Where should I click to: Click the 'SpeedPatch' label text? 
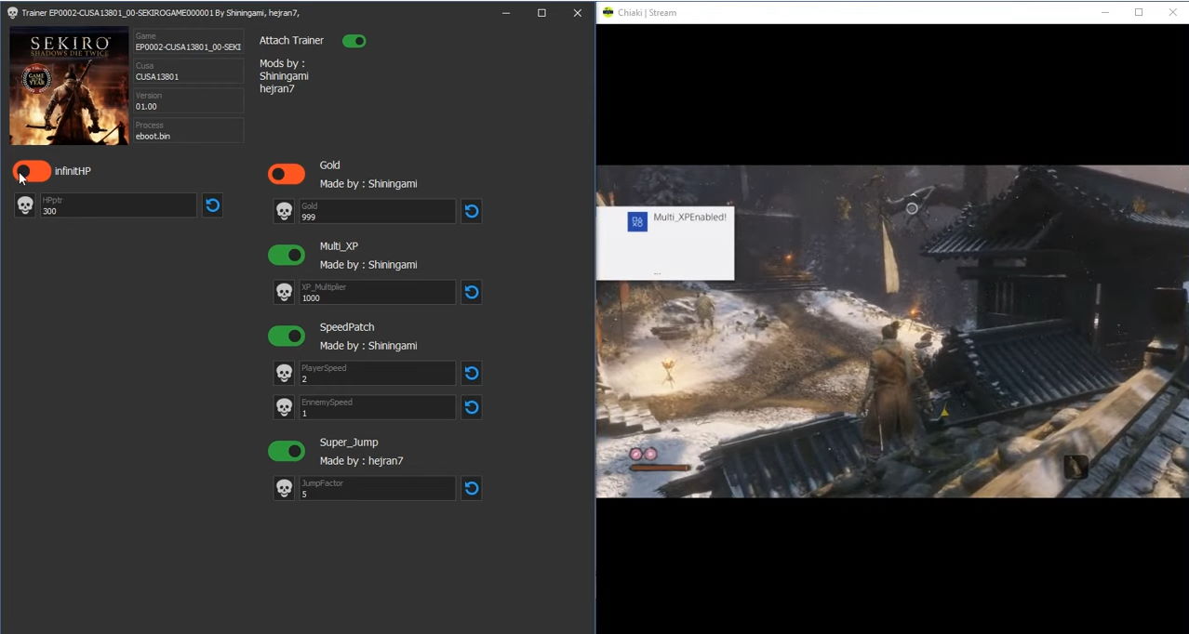point(347,327)
